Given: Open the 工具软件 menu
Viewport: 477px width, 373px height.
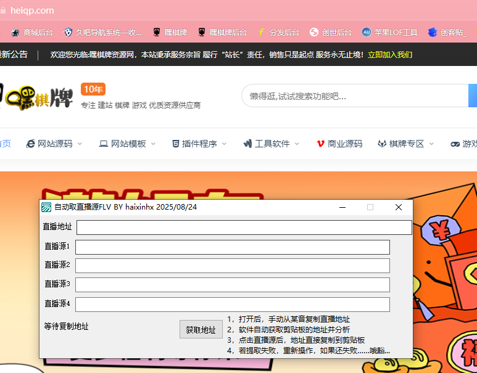Looking at the screenshot, I should (x=272, y=144).
